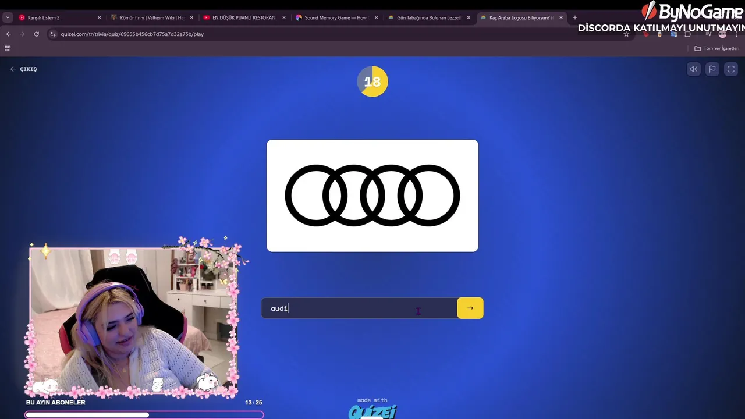View site information icon beside the URL

point(53,34)
